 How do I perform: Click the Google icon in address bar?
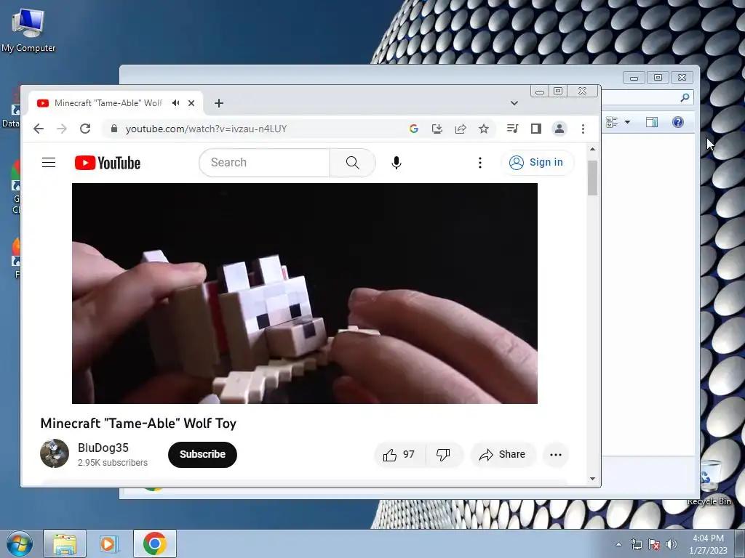(x=414, y=129)
